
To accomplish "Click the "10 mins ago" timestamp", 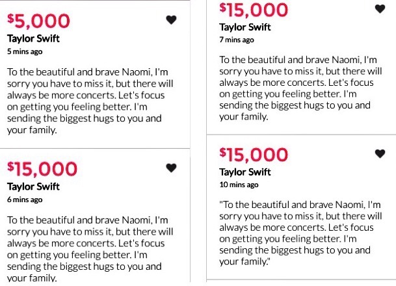I will (x=238, y=185).
